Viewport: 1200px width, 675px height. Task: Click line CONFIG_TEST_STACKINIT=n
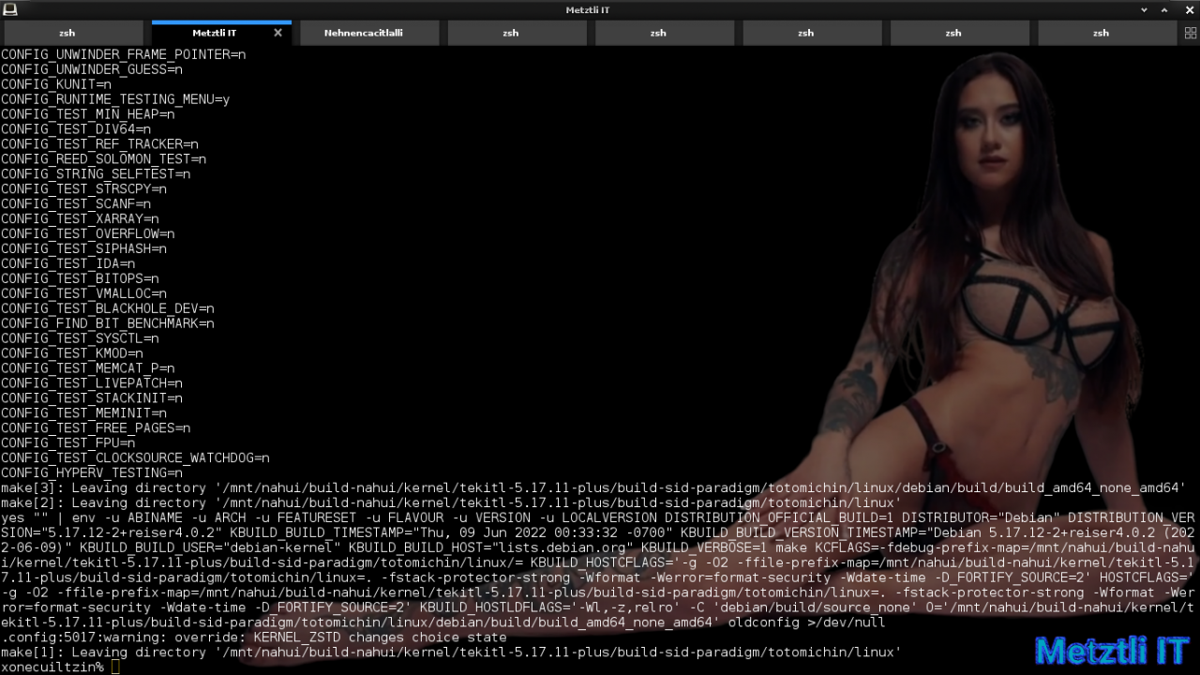click(x=91, y=398)
